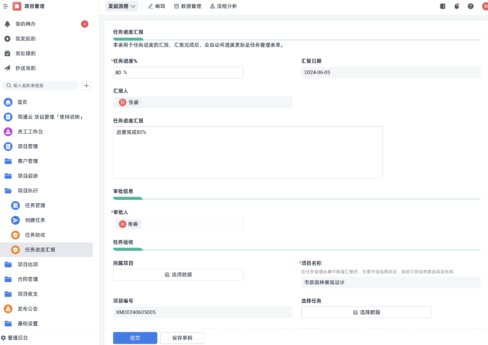Viewport: 488px width, 345px height.
Task: Expand the 发起流程 dropdown
Action: [x=121, y=6]
